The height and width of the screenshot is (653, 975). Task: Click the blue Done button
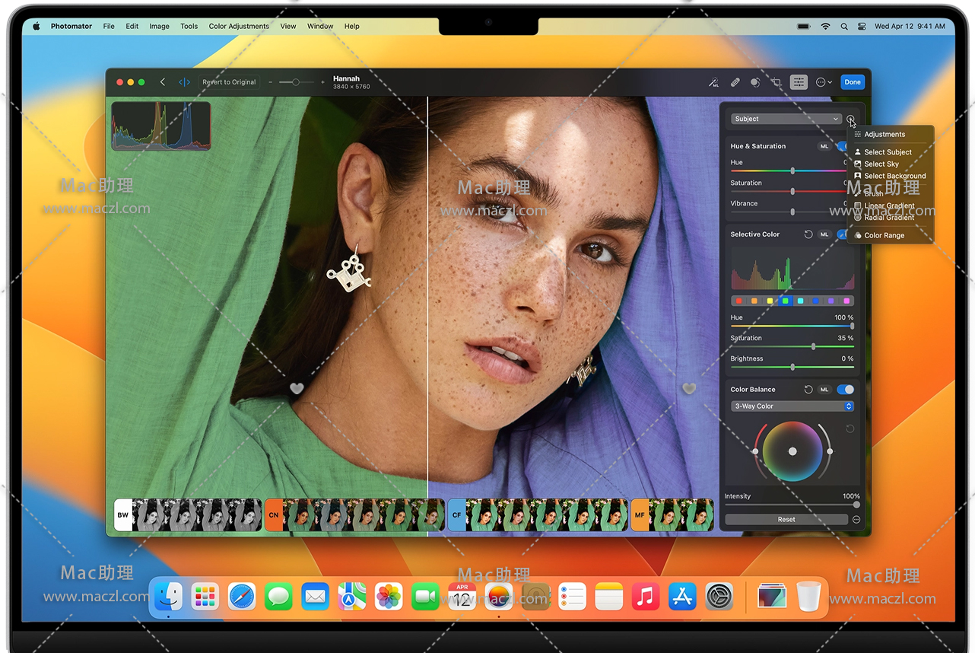[x=853, y=82]
